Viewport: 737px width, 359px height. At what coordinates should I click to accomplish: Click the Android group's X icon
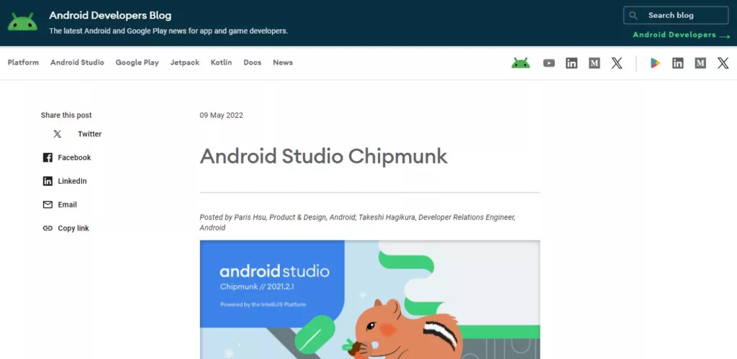pyautogui.click(x=617, y=62)
